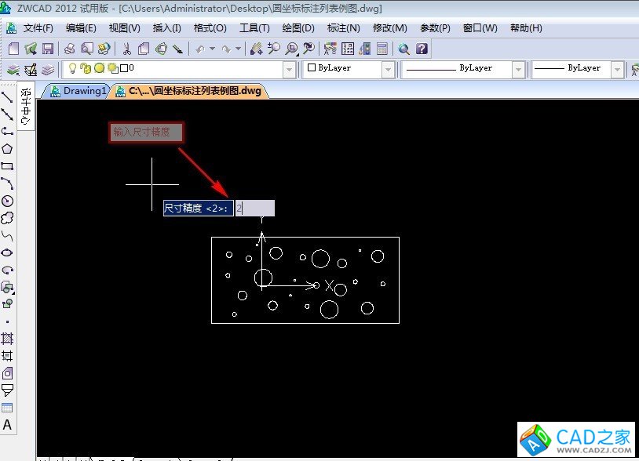Click the Cut scissors icon
This screenshot has width=639, height=461.
[126, 49]
